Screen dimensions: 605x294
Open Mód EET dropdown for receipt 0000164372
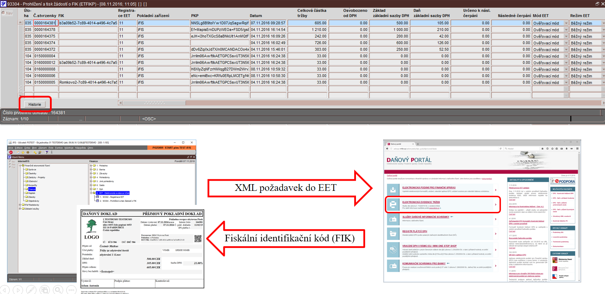[x=566, y=49]
